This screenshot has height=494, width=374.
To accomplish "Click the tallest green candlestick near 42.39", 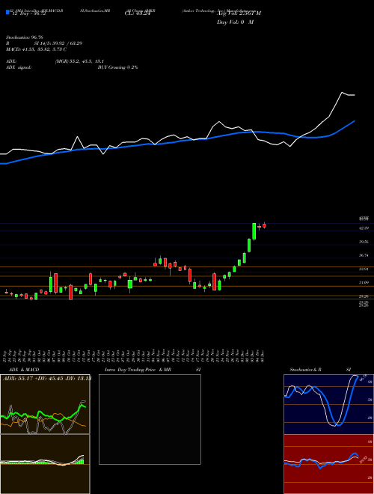I will click(254, 231).
